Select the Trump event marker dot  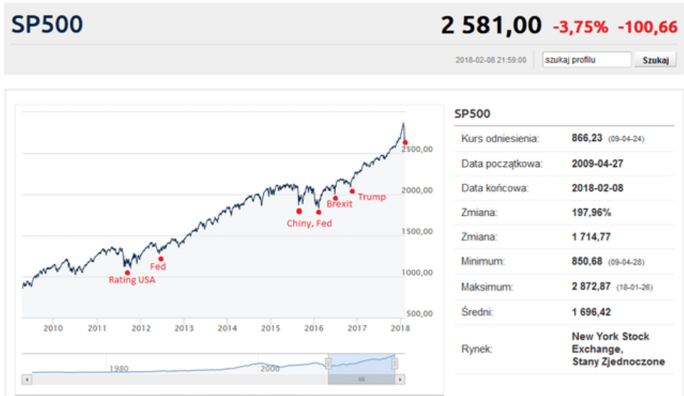pos(352,191)
